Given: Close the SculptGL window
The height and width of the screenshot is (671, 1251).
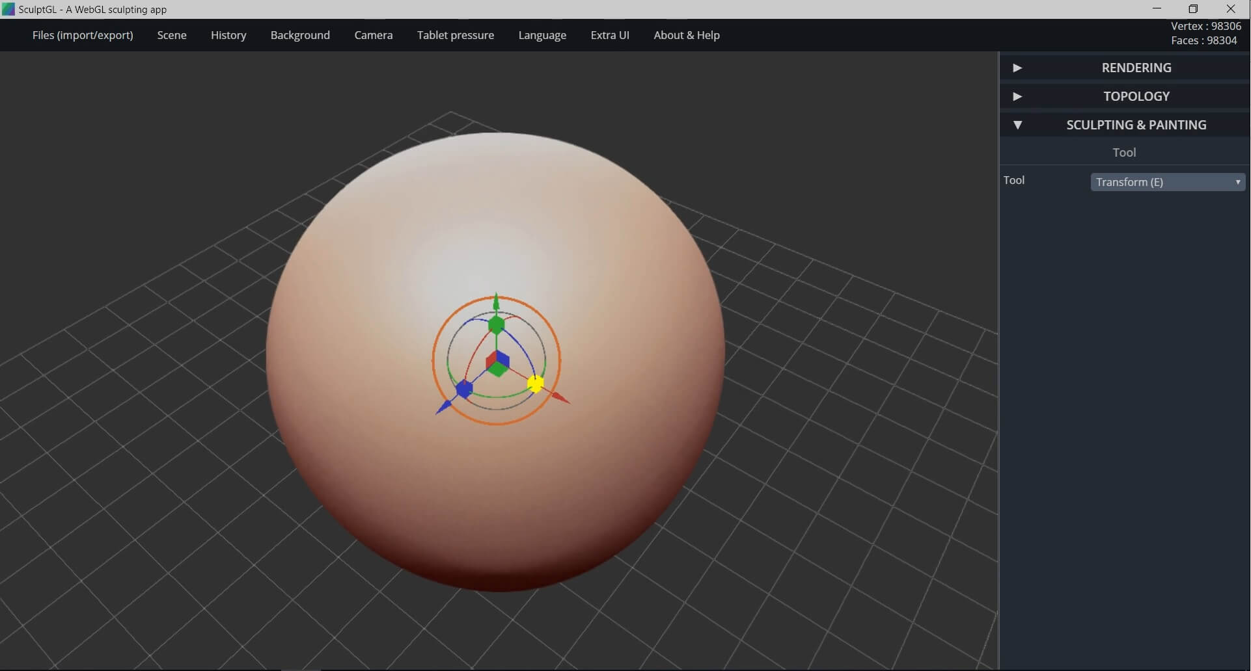Looking at the screenshot, I should point(1231,9).
